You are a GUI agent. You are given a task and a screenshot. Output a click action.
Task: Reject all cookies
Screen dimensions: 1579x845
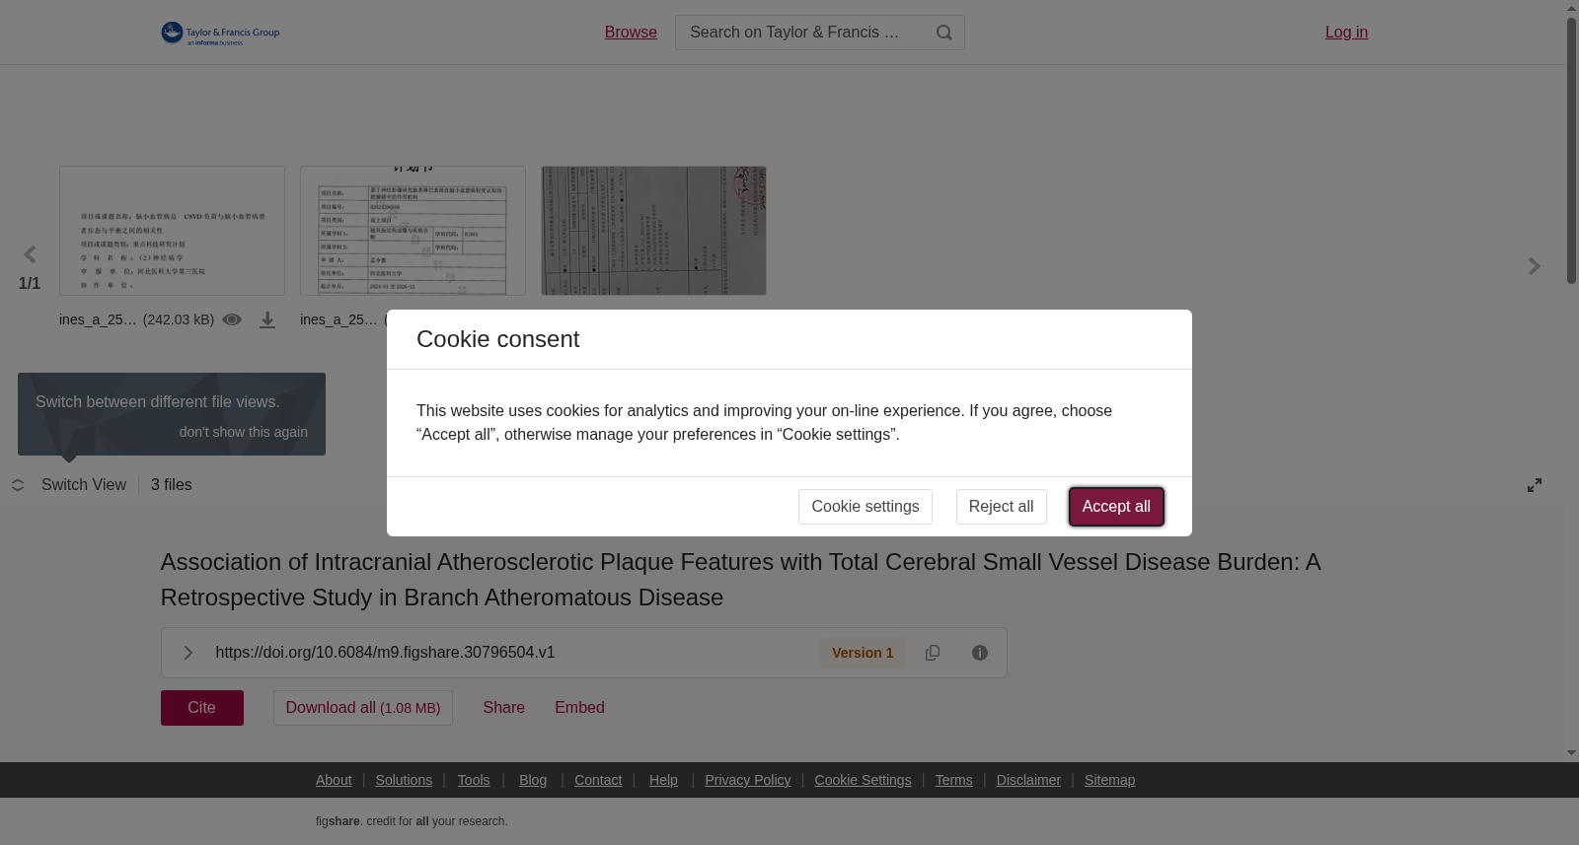coord(1002,507)
